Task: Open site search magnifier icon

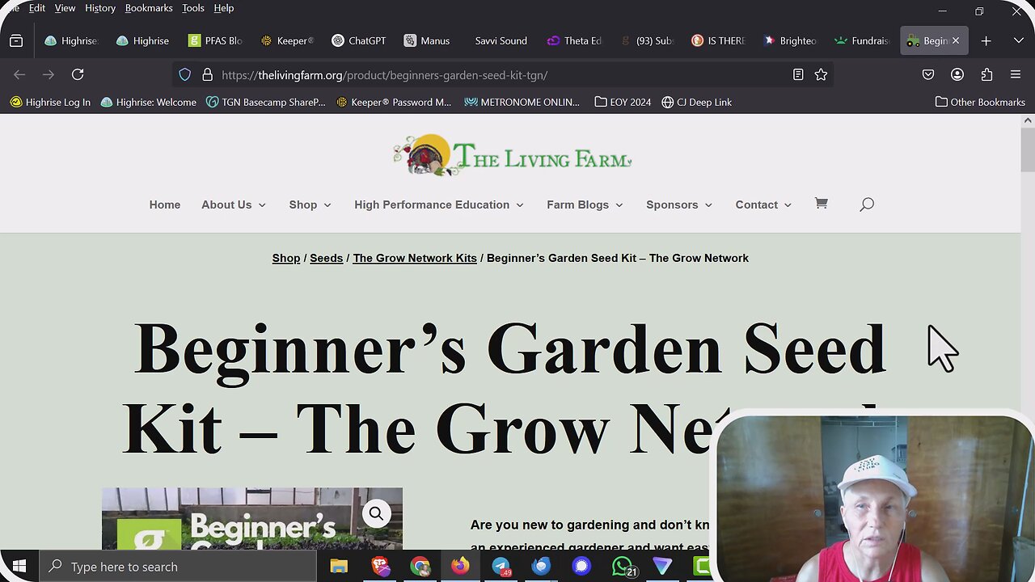Action: pos(867,205)
